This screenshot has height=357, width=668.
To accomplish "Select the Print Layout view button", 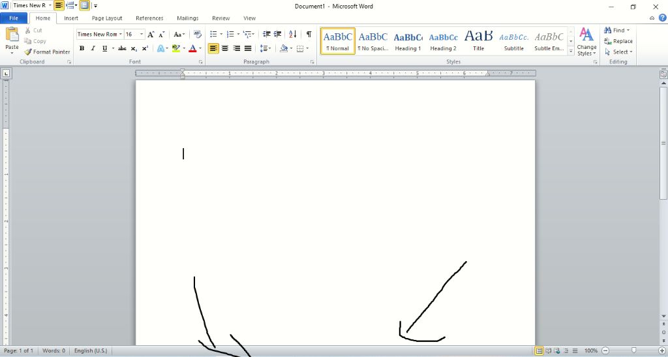I will pos(539,350).
